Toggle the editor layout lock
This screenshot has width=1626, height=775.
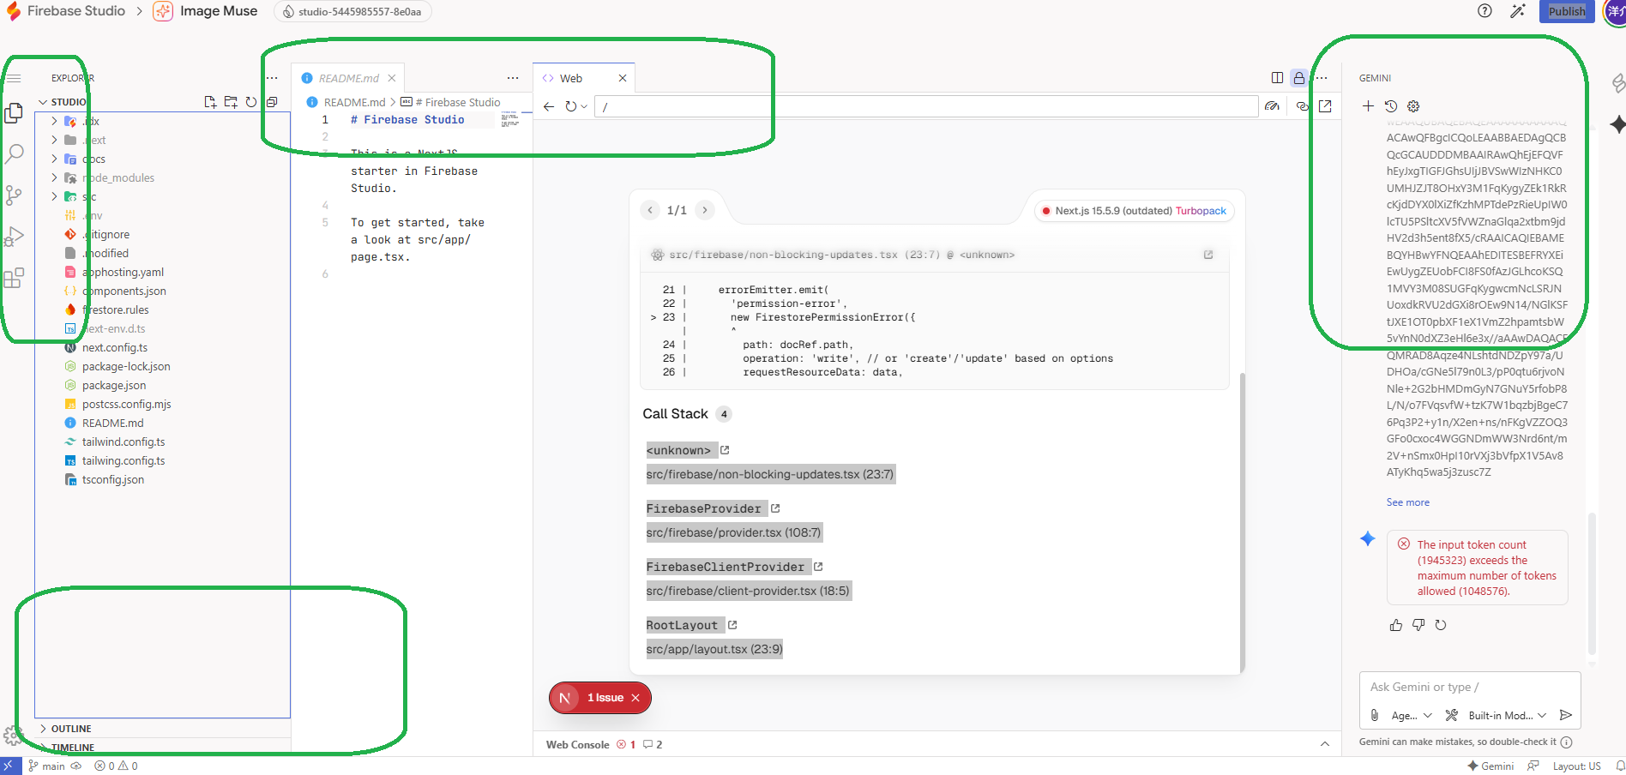1298,77
